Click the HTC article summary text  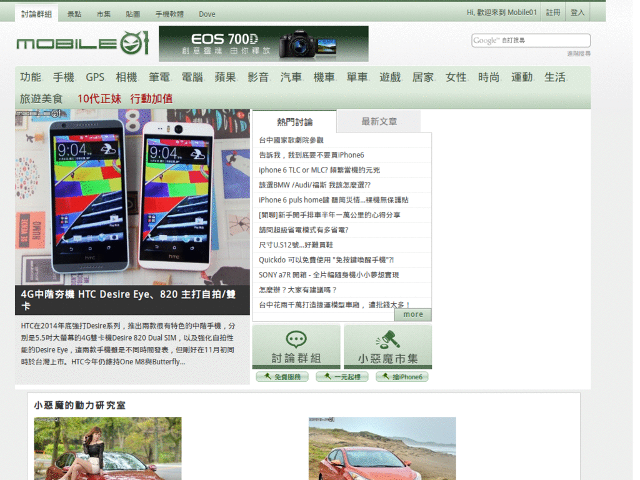tap(129, 344)
